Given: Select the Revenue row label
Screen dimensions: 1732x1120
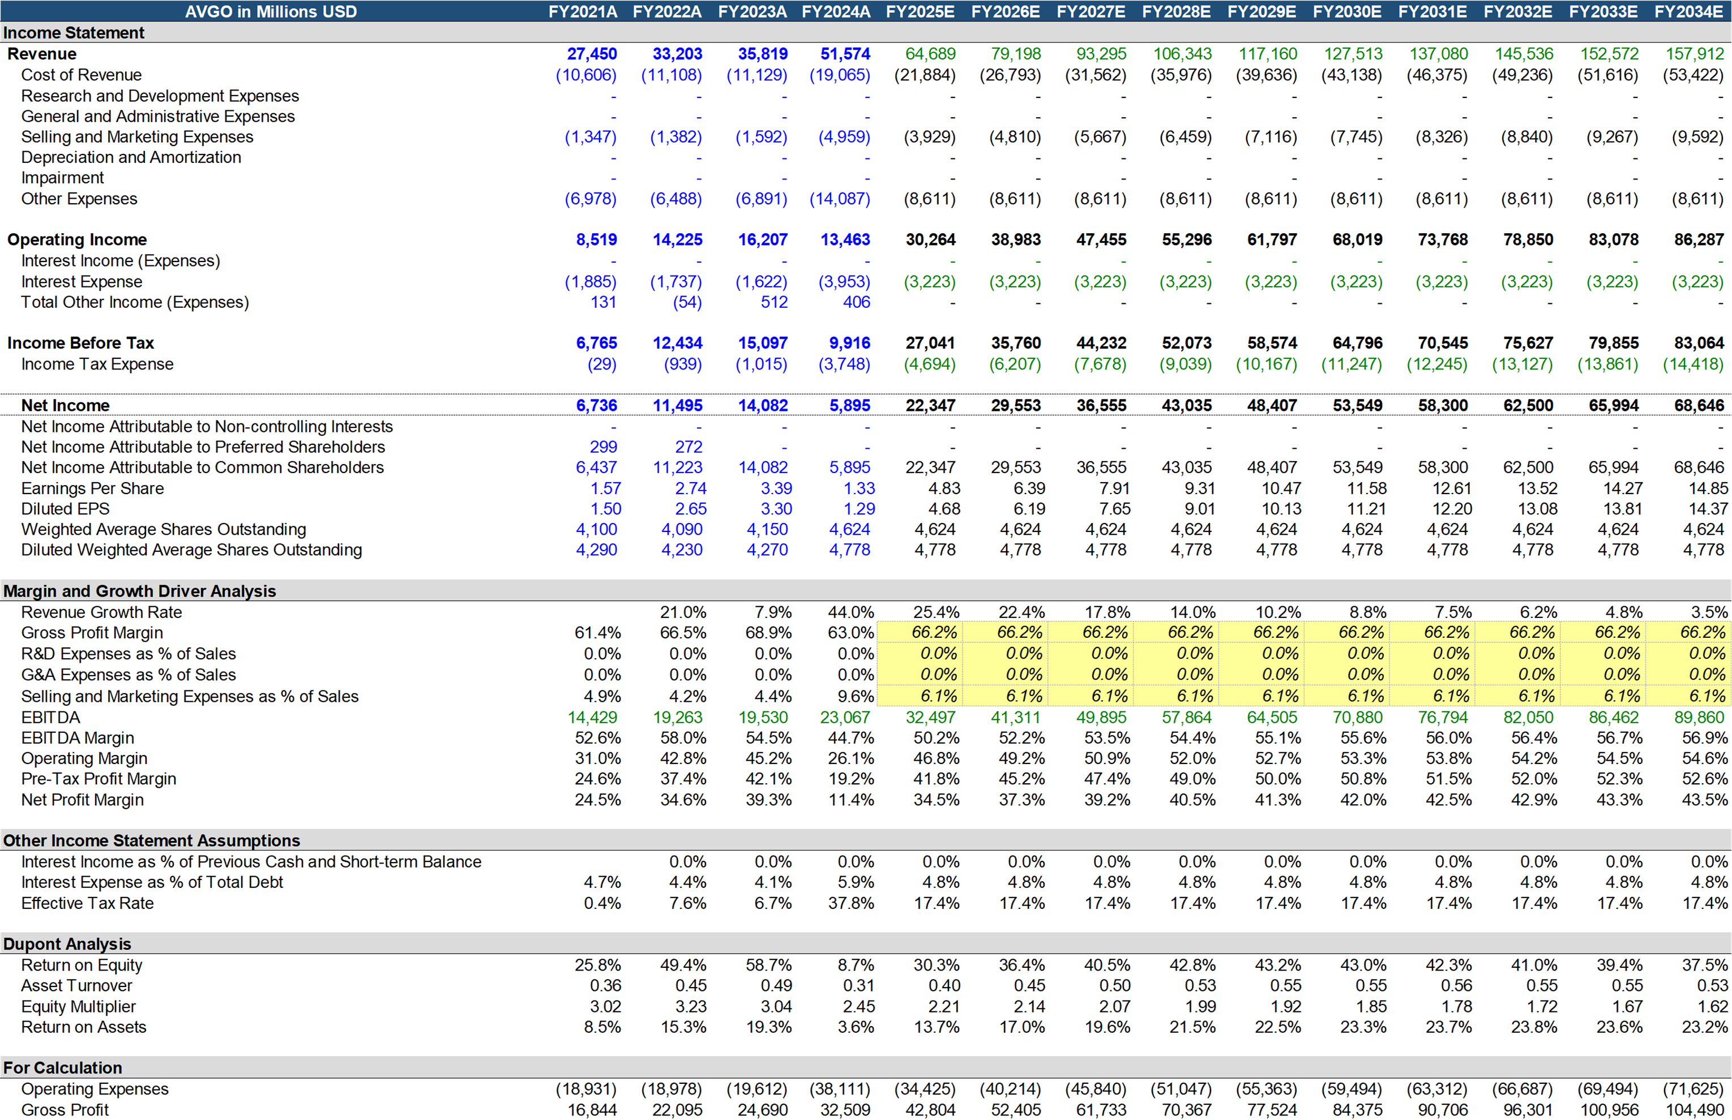Looking at the screenshot, I should point(41,54).
